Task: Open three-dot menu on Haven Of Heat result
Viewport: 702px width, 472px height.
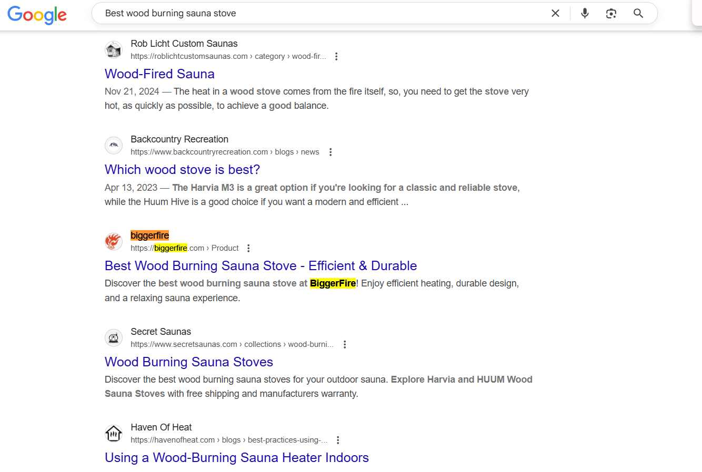Action: (338, 439)
